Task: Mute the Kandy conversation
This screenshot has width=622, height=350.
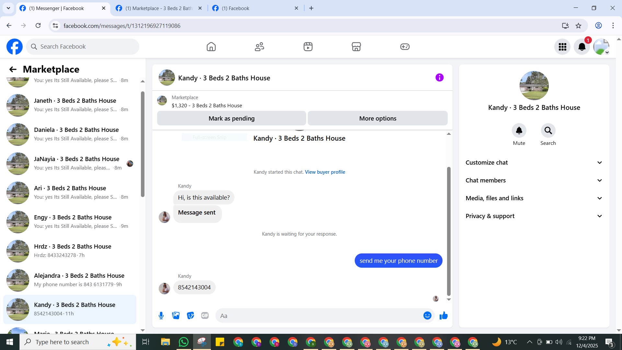Action: click(519, 131)
